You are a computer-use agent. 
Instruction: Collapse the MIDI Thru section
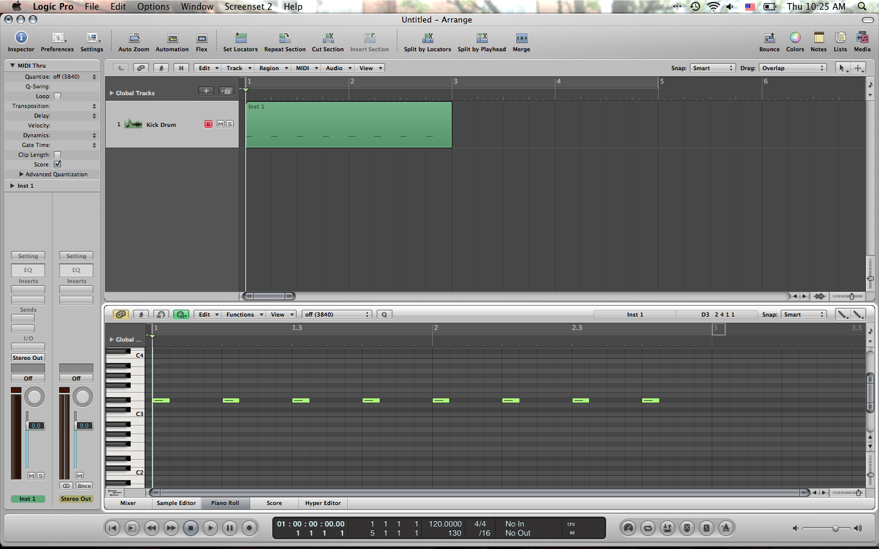coord(12,65)
